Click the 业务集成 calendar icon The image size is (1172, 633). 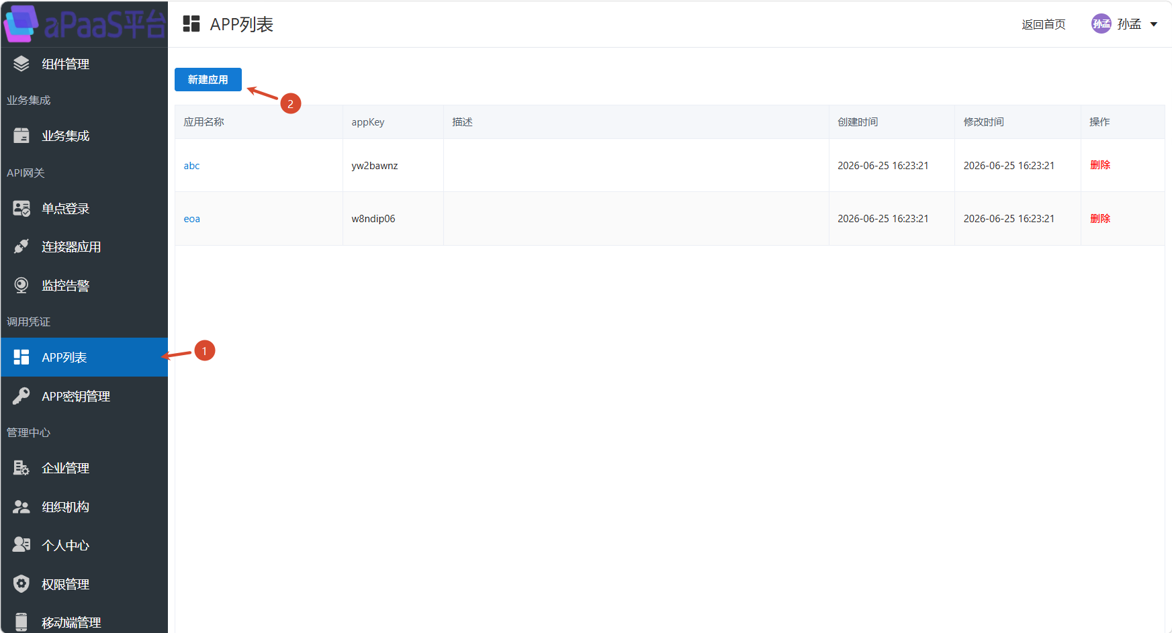point(21,136)
